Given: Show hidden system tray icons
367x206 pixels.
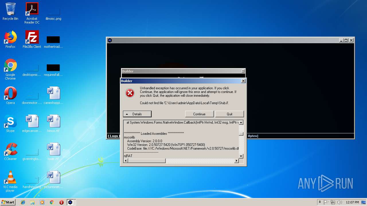Looking at the screenshot, I should (320, 202).
